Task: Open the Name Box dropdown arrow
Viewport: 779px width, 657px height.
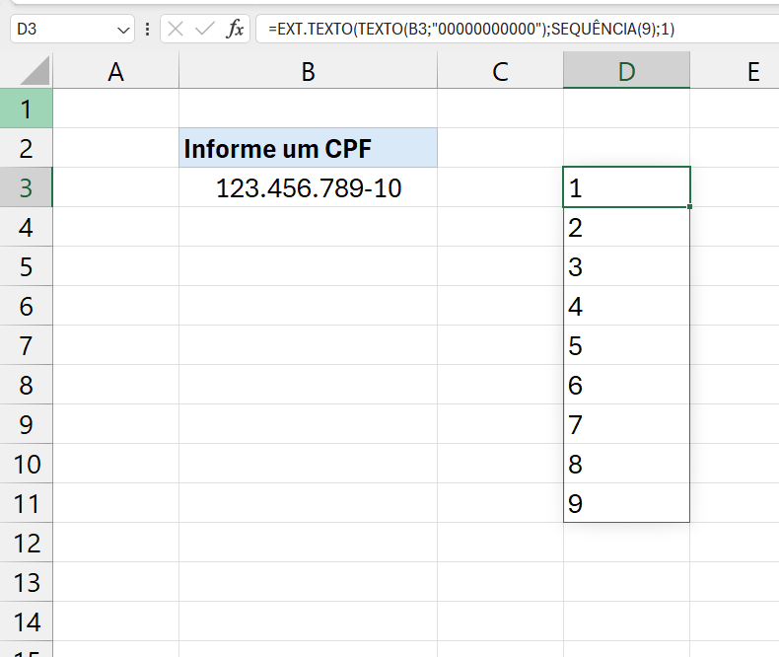Action: click(x=124, y=30)
